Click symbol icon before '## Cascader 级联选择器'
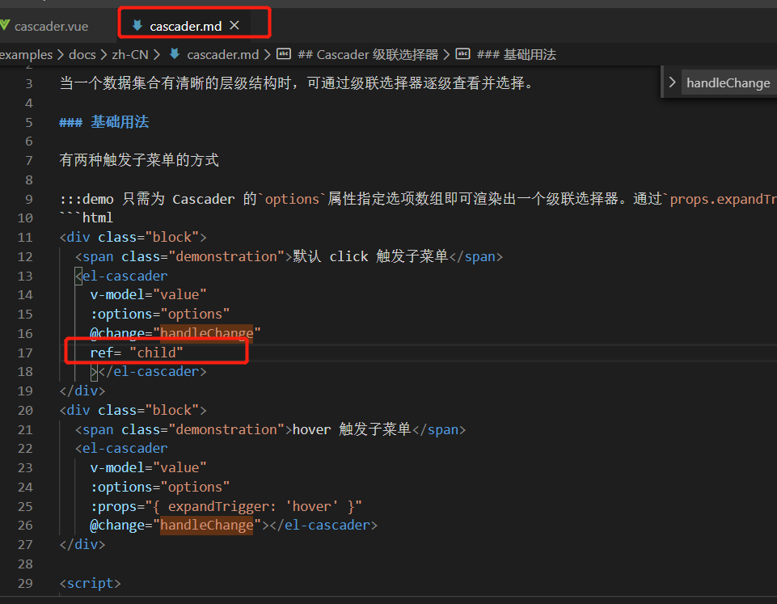The height and width of the screenshot is (604, 777). coord(284,53)
